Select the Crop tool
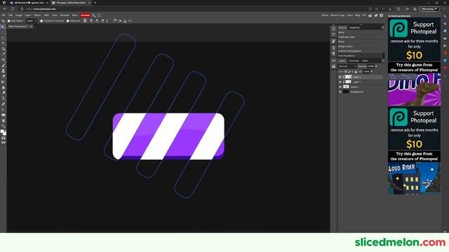The height and width of the screenshot is (252, 449). point(3,49)
